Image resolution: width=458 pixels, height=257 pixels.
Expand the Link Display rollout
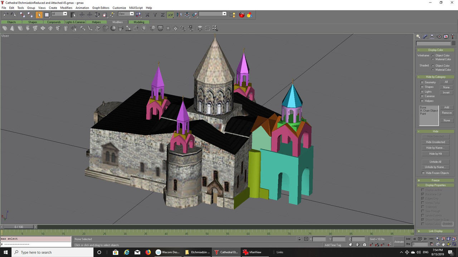pyautogui.click(x=435, y=231)
